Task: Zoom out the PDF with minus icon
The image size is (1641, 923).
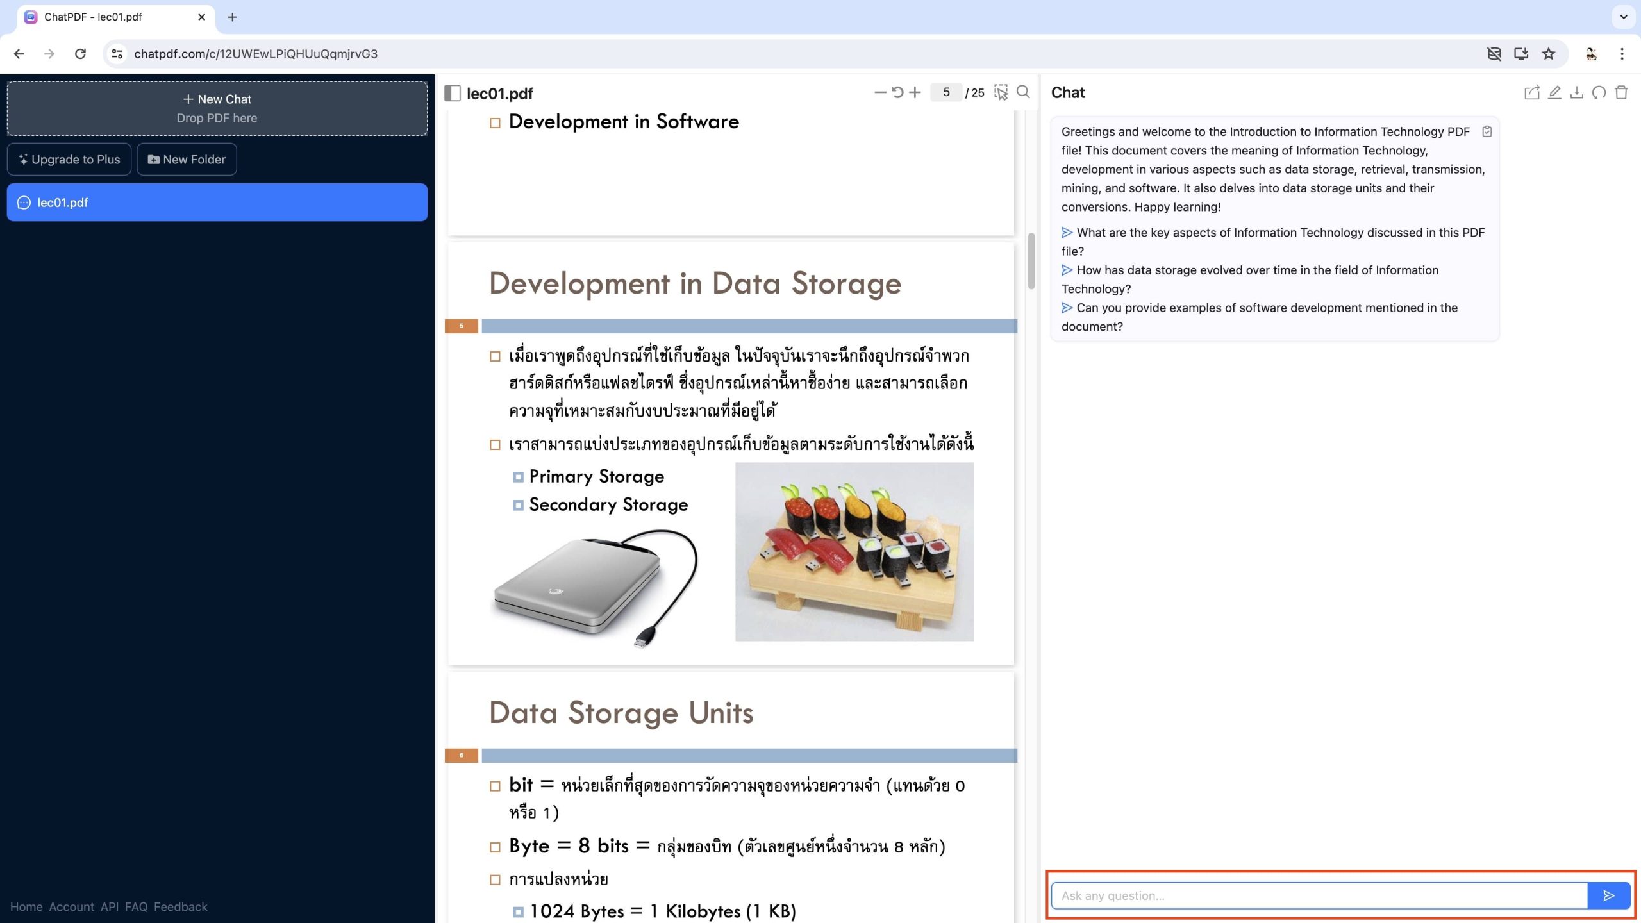Action: click(880, 92)
